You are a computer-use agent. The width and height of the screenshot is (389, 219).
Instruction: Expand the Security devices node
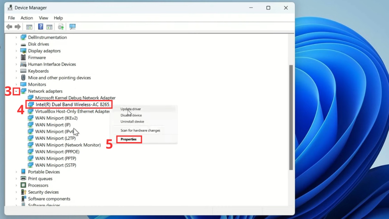[16, 192]
